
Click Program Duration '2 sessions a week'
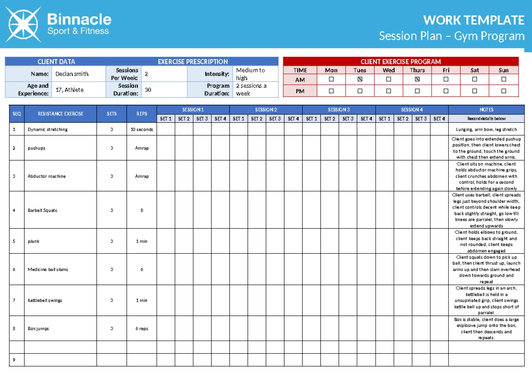click(256, 90)
